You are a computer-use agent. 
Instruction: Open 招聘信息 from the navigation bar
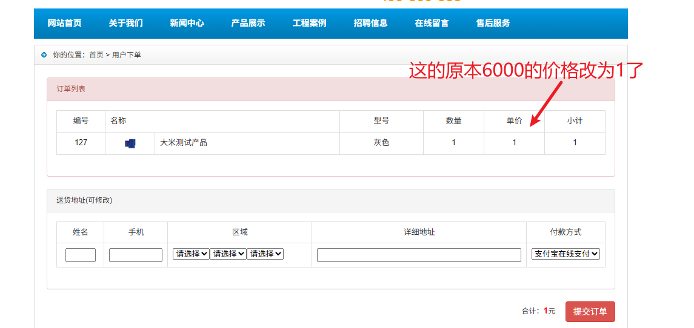[370, 23]
